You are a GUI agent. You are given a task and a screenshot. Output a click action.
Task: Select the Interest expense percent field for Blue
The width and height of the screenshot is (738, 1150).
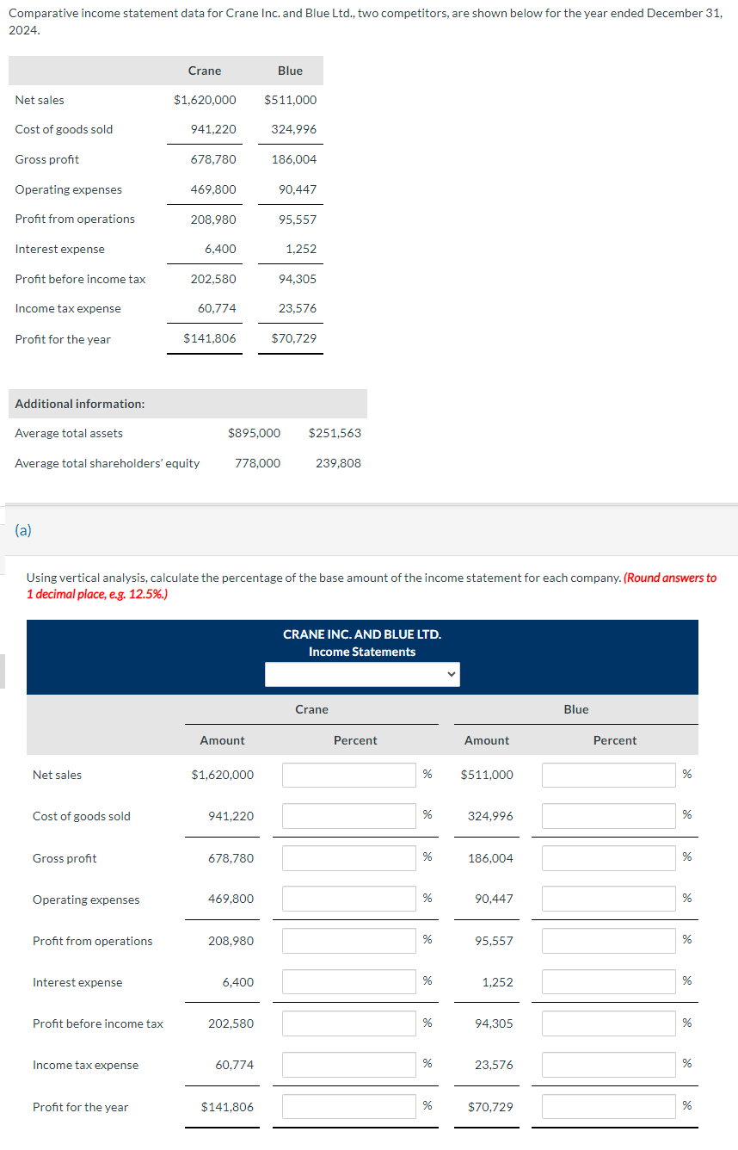tap(608, 981)
